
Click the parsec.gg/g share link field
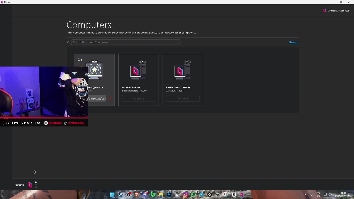pos(97,98)
